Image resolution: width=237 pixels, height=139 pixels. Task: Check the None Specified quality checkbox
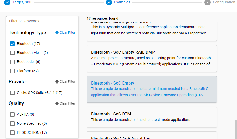[12, 123]
